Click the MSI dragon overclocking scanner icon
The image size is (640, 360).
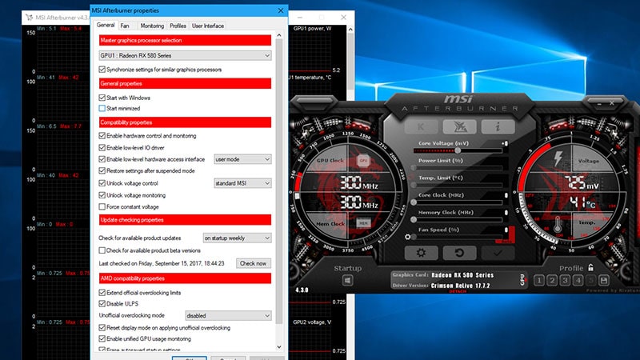459,126
